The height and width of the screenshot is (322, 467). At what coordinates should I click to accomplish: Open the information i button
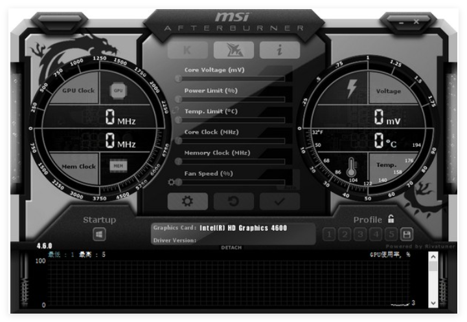279,50
